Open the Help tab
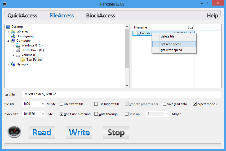This screenshot has height=151, width=226. pos(212,16)
